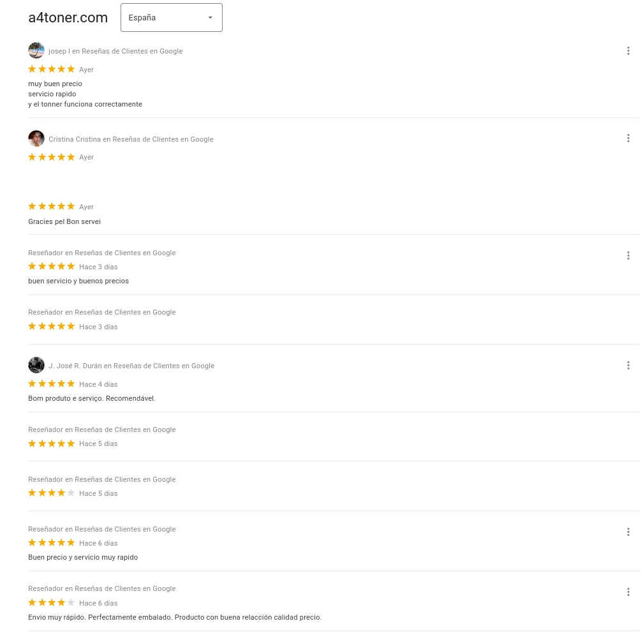
Task: Open more options for J. José R. Durán's review
Action: (628, 365)
